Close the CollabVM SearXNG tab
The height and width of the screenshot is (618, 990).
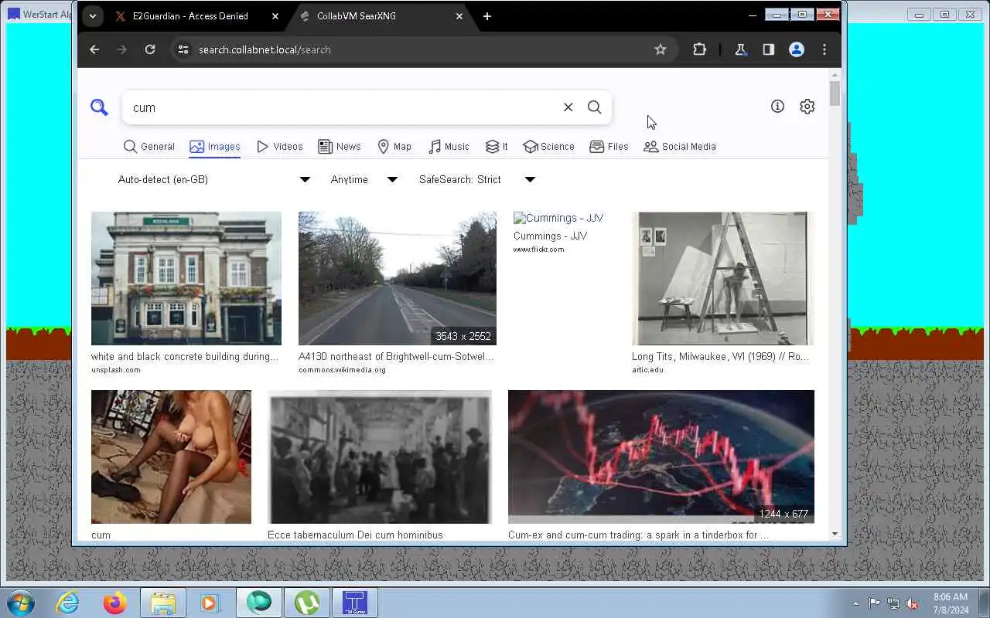click(459, 16)
